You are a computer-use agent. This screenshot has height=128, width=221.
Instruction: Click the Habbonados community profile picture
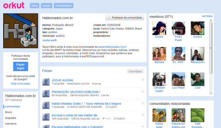[21, 31]
